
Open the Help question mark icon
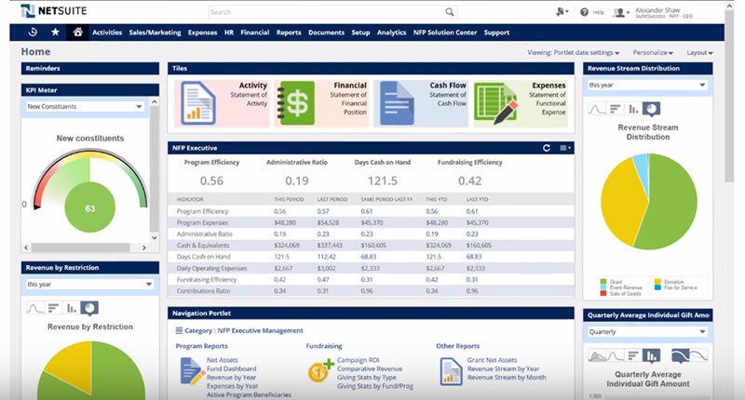584,12
